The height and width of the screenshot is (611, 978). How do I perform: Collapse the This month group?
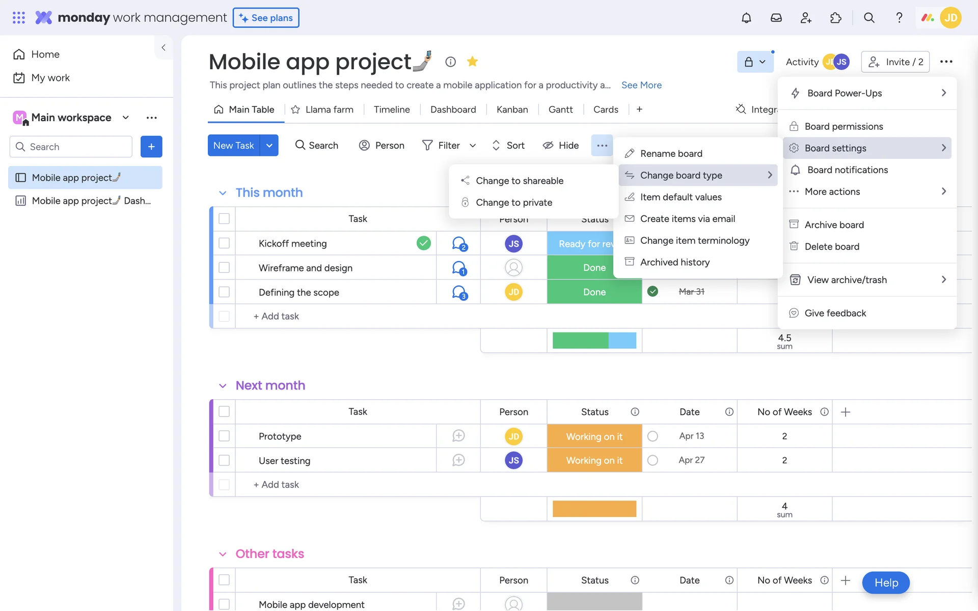click(223, 193)
